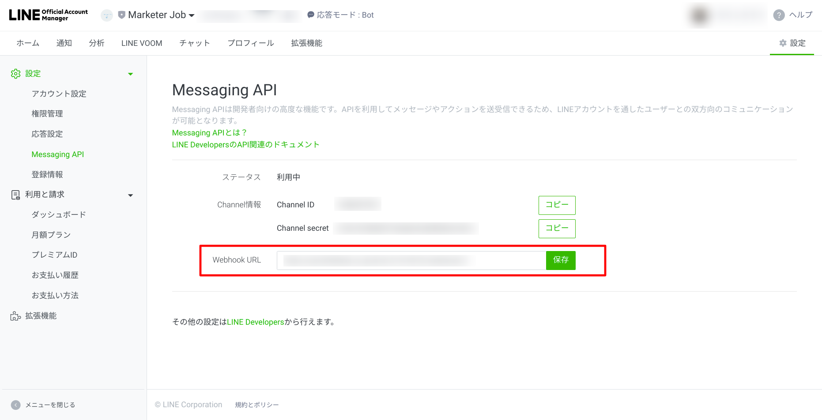Open 権限管理 in the sidebar
This screenshot has height=420, width=822.
(47, 114)
